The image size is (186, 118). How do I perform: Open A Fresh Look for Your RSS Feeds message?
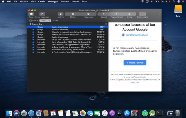tap(68, 52)
